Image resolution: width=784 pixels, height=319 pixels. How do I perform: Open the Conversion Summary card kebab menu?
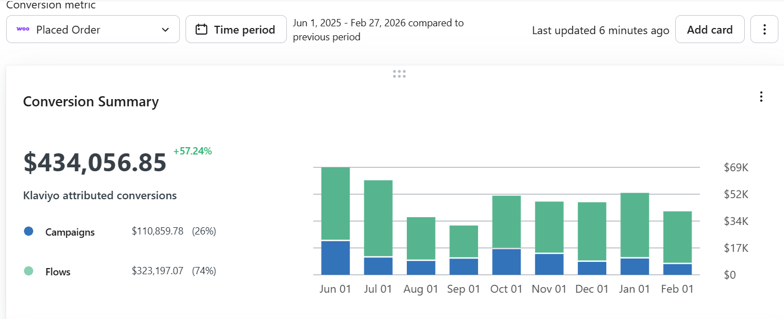[x=761, y=97]
